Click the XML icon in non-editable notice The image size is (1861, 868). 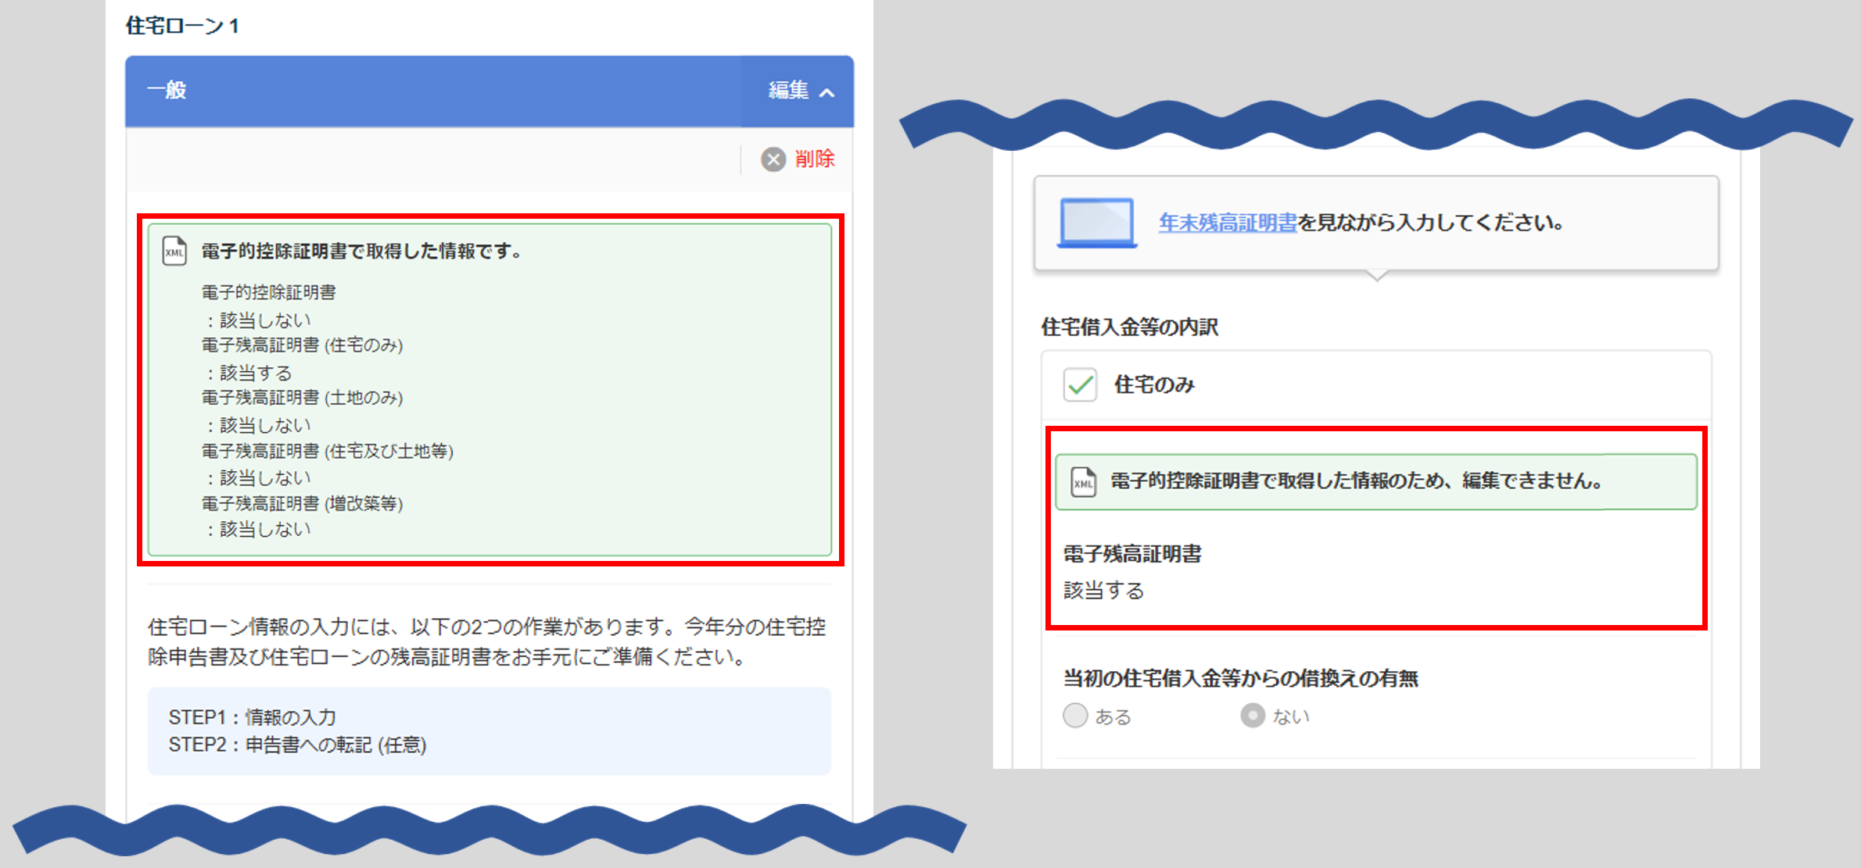pyautogui.click(x=1083, y=482)
